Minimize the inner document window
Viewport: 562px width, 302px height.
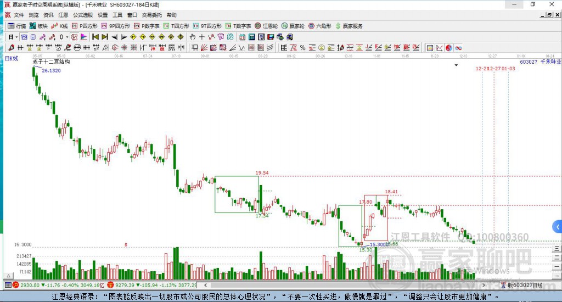[x=543, y=15]
